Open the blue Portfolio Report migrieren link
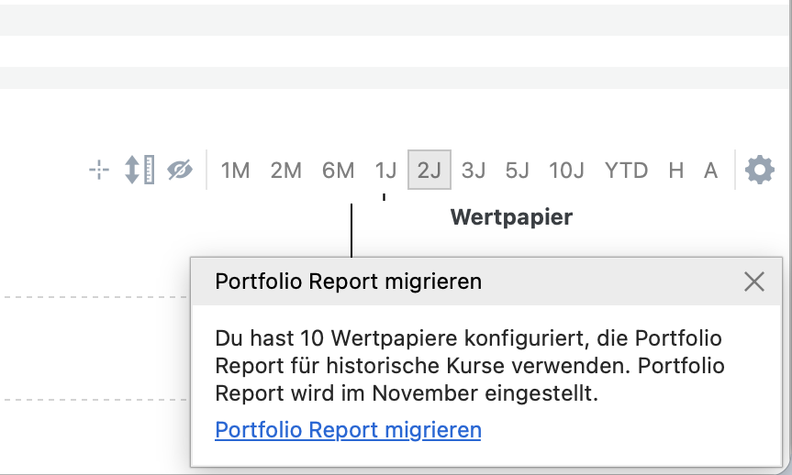792x475 pixels. (x=348, y=430)
